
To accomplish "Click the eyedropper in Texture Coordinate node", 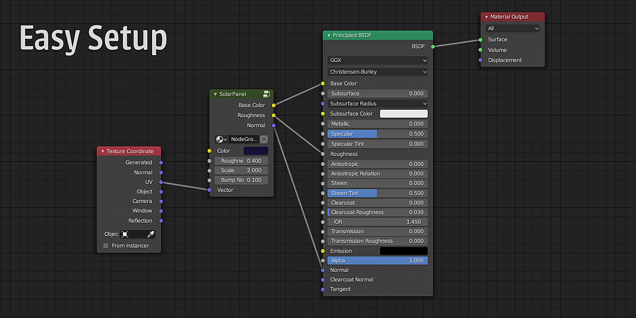I will coord(151,234).
